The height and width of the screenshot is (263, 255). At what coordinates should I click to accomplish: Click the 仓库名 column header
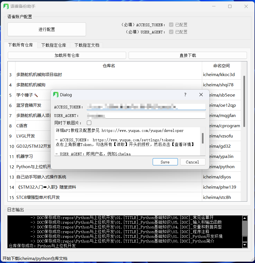pyautogui.click(x=108, y=66)
